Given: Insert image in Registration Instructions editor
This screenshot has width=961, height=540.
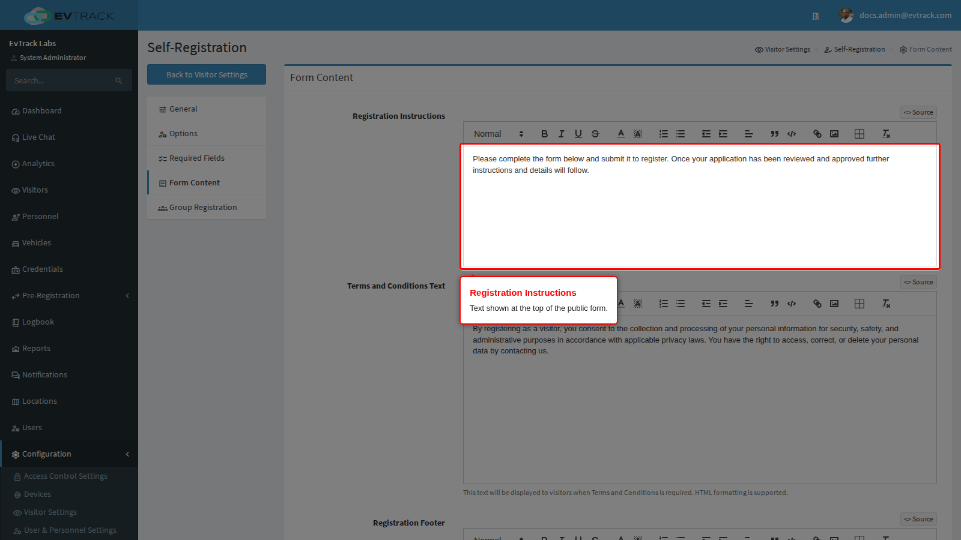Looking at the screenshot, I should tap(834, 134).
